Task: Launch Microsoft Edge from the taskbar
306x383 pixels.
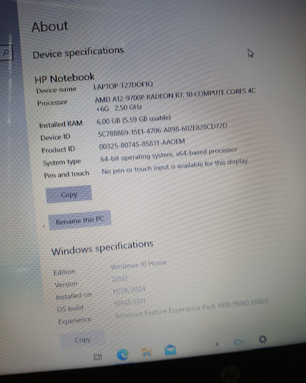Action: tap(123, 355)
